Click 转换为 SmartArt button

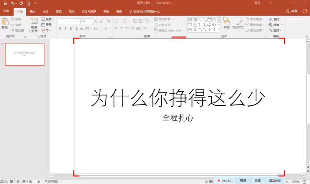(x=168, y=30)
